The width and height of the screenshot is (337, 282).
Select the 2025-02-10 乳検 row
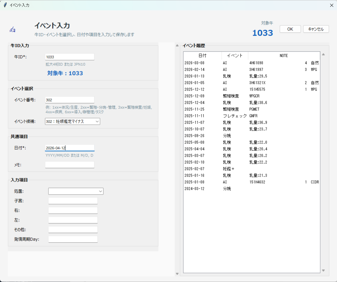point(252,162)
